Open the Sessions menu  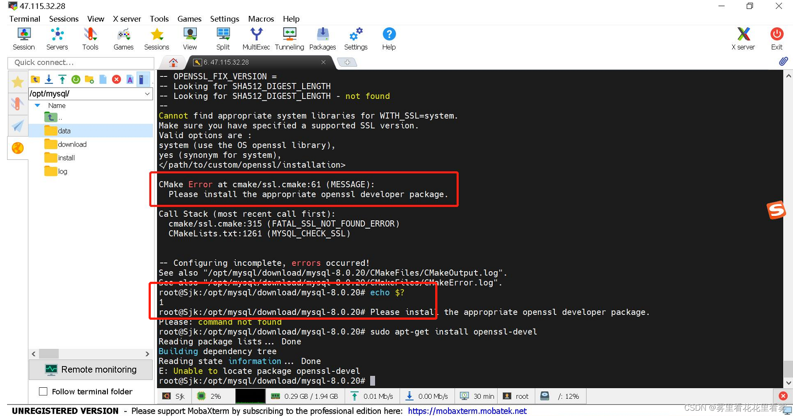tap(64, 19)
